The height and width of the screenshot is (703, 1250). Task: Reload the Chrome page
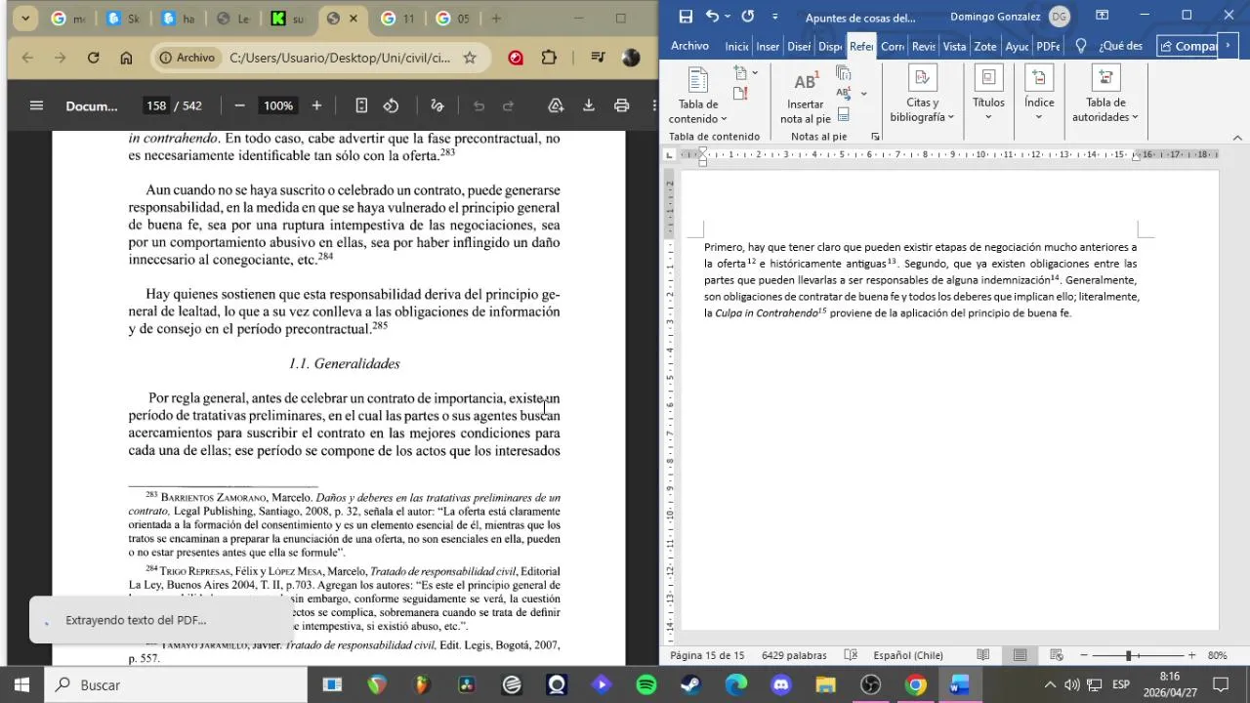[x=93, y=58]
